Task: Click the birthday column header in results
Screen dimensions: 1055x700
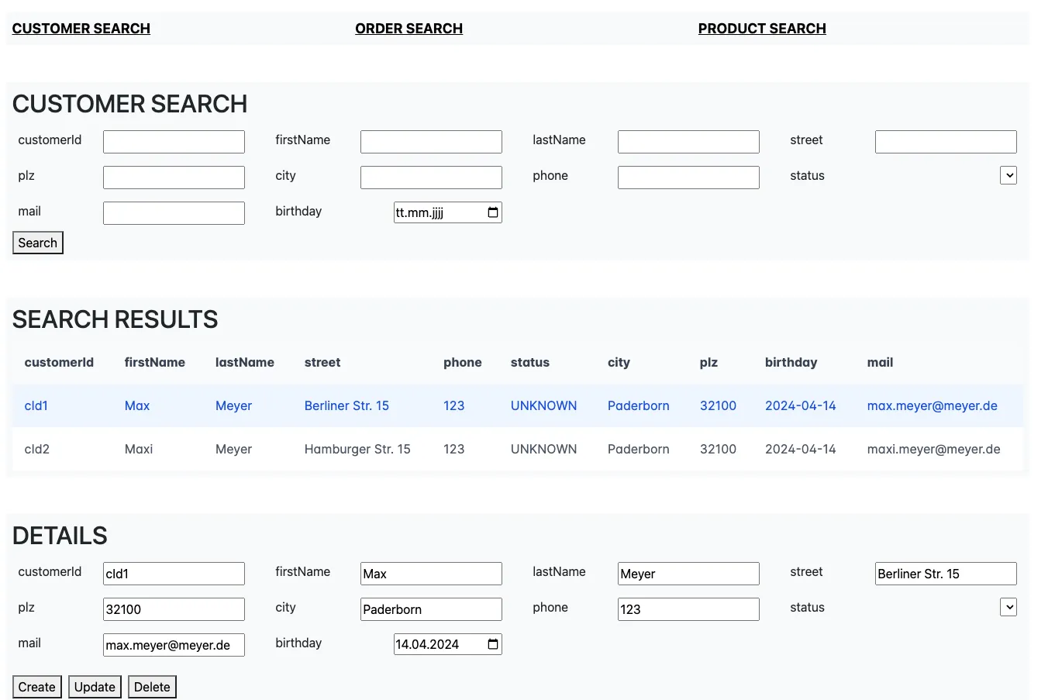Action: 791,362
